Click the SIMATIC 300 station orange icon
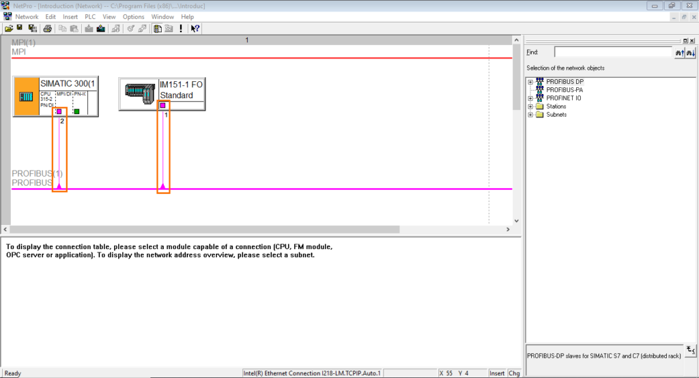Screen dimensions: 699x378 coord(27,97)
